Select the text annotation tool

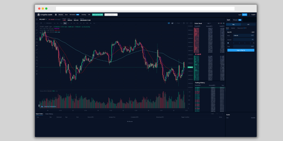(x=37, y=36)
